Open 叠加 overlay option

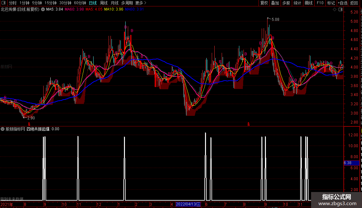click(x=275, y=3)
